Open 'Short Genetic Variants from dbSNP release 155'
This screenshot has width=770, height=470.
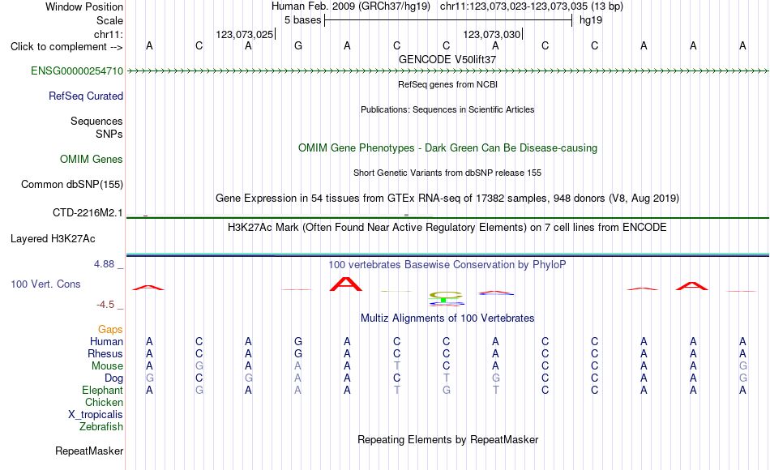tap(447, 173)
